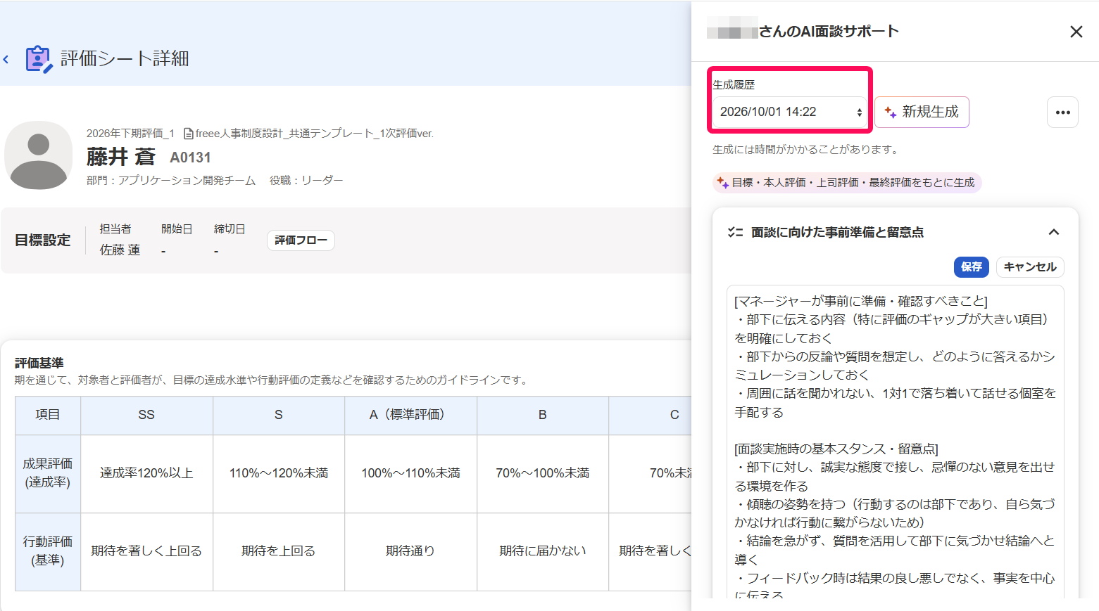Click the employee name 藤井 蒼
The image size is (1099, 611).
coord(120,157)
